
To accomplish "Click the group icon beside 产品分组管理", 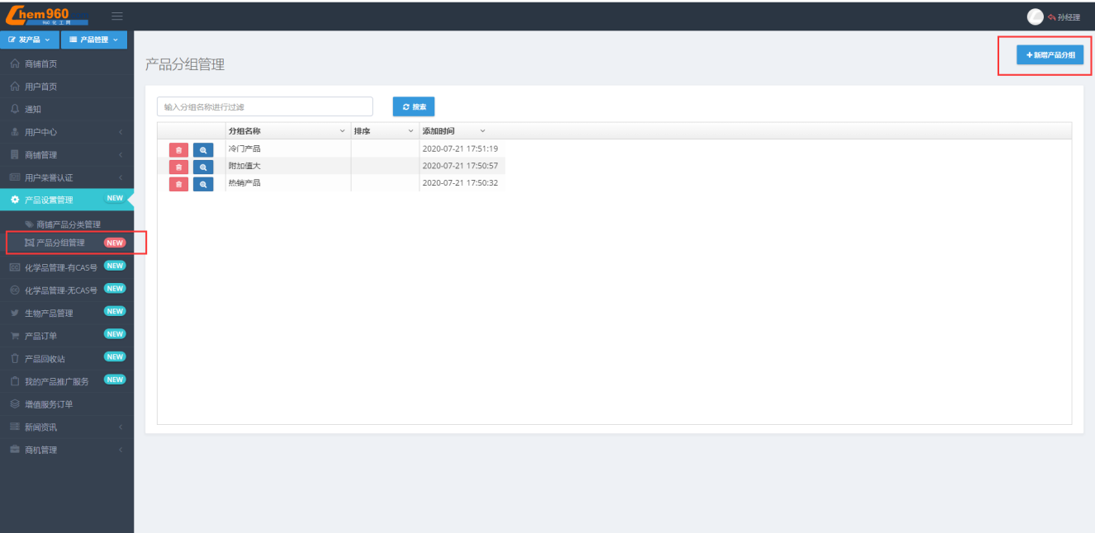I will [x=29, y=243].
